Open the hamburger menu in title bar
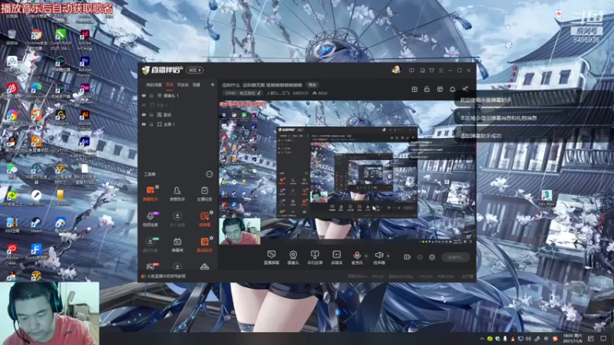 tap(441, 71)
